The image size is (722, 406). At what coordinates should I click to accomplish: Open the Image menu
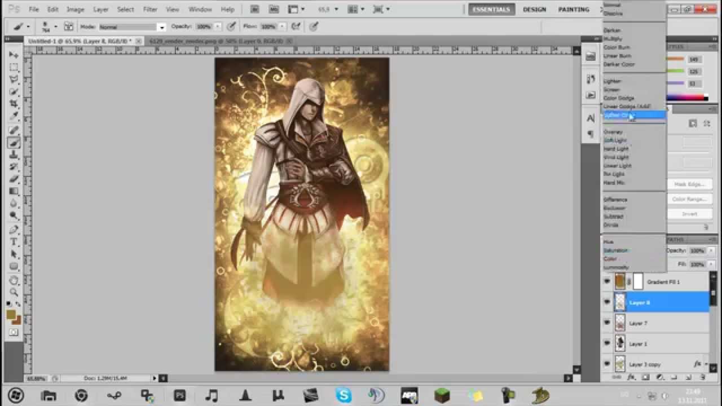coord(75,10)
